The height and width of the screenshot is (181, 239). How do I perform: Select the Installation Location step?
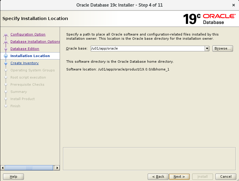point(30,56)
